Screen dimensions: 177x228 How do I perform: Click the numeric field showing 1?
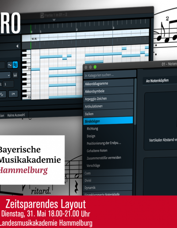click(x=8, y=84)
